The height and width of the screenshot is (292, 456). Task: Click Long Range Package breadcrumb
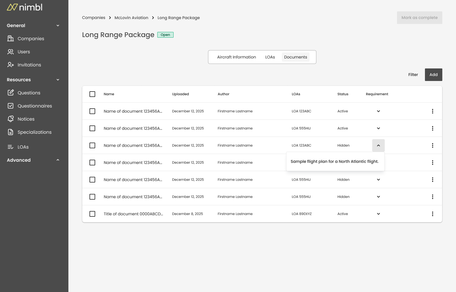pos(179,18)
